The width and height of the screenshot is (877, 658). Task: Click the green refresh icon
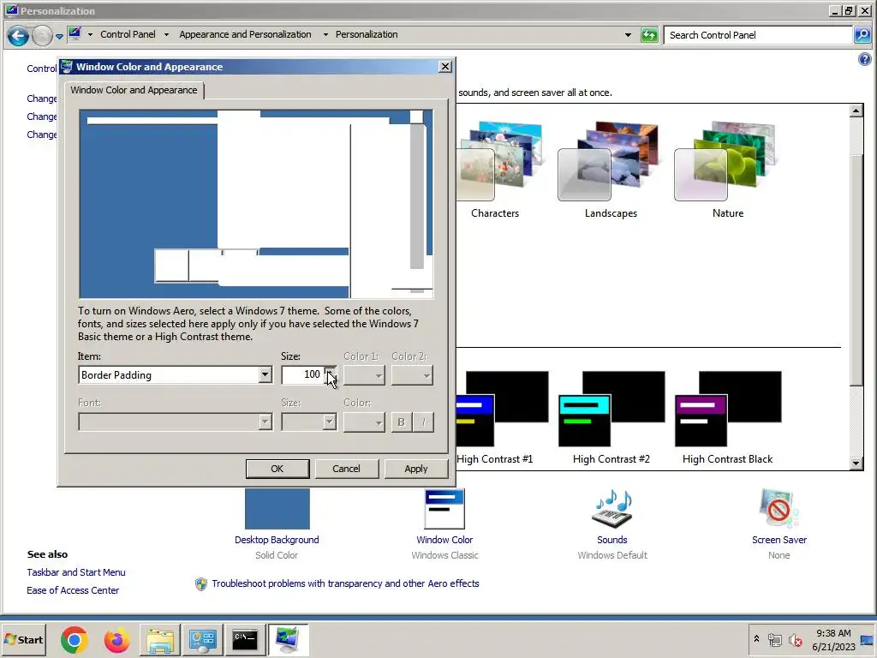(649, 34)
